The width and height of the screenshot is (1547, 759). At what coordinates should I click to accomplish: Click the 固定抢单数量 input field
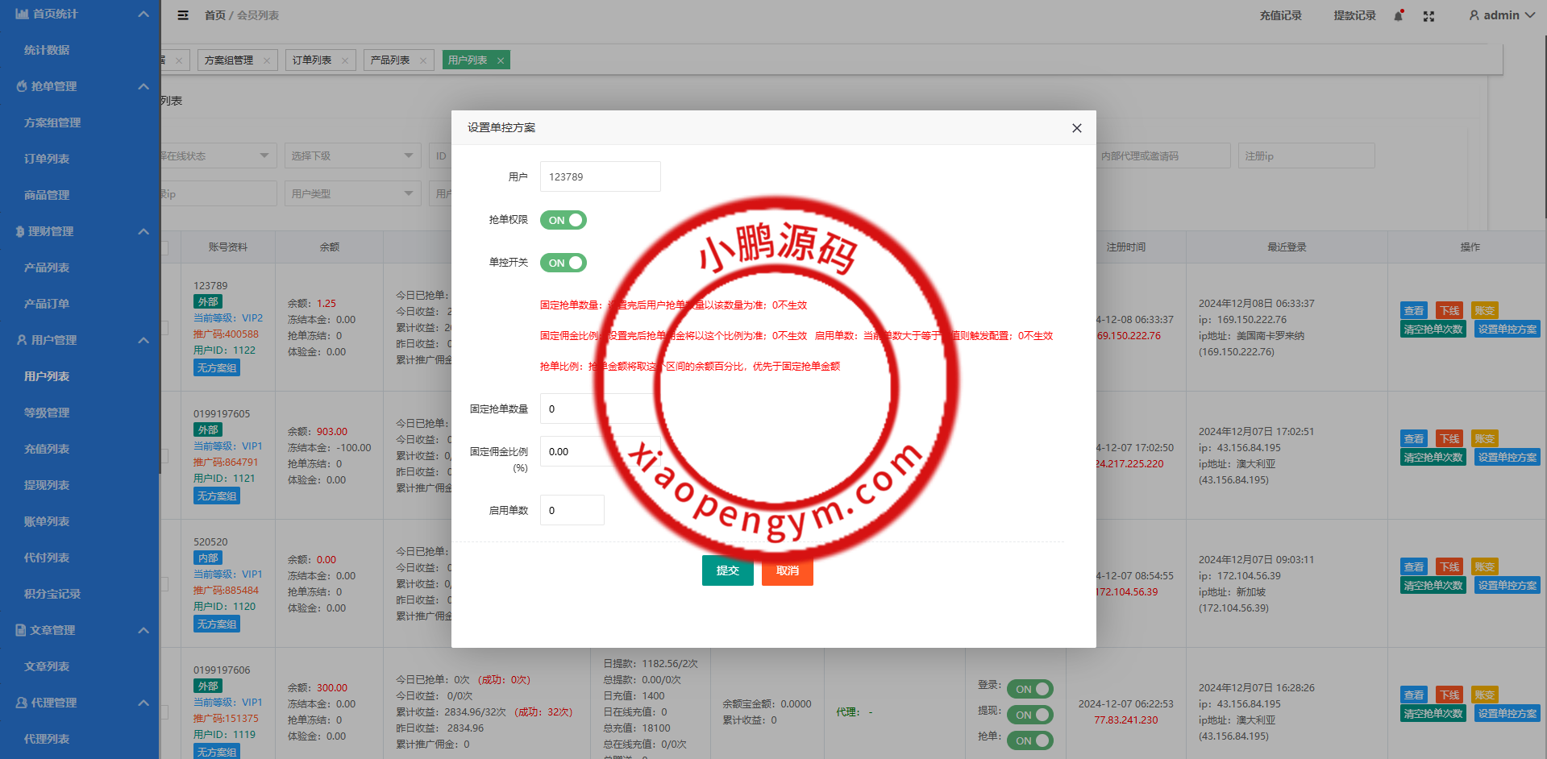pyautogui.click(x=571, y=409)
